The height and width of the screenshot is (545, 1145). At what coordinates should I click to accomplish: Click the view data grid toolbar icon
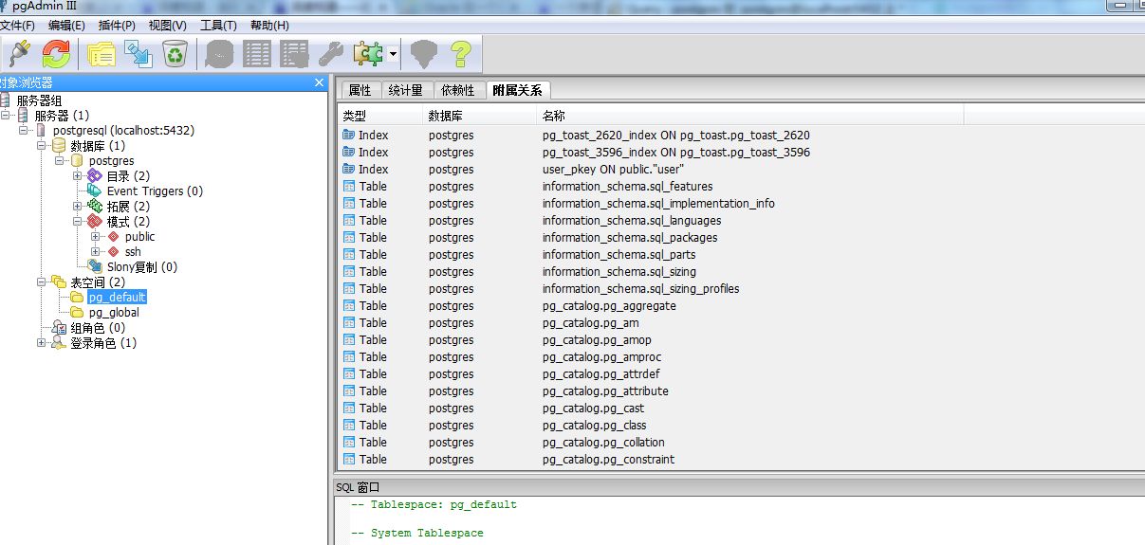257,54
